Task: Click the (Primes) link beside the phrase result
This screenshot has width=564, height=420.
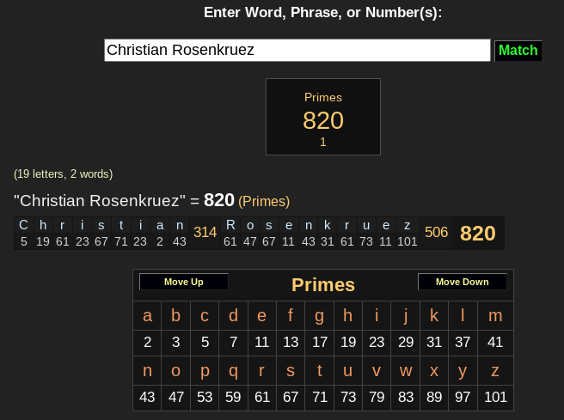Action: 264,202
